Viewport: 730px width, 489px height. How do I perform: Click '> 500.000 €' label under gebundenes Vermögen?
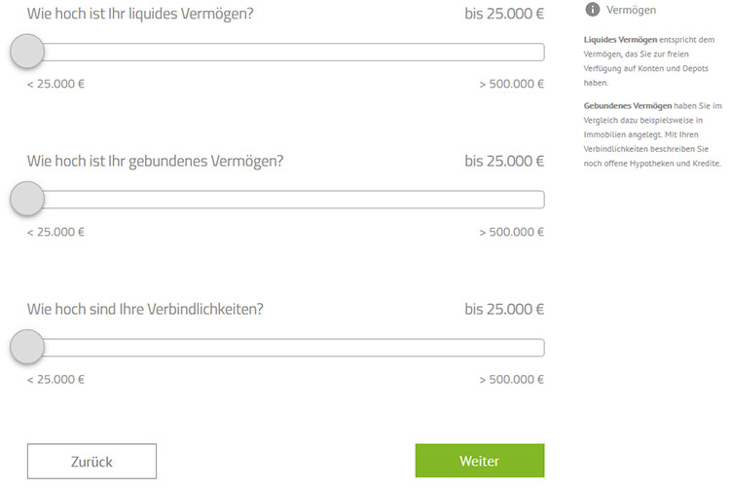[x=511, y=232]
